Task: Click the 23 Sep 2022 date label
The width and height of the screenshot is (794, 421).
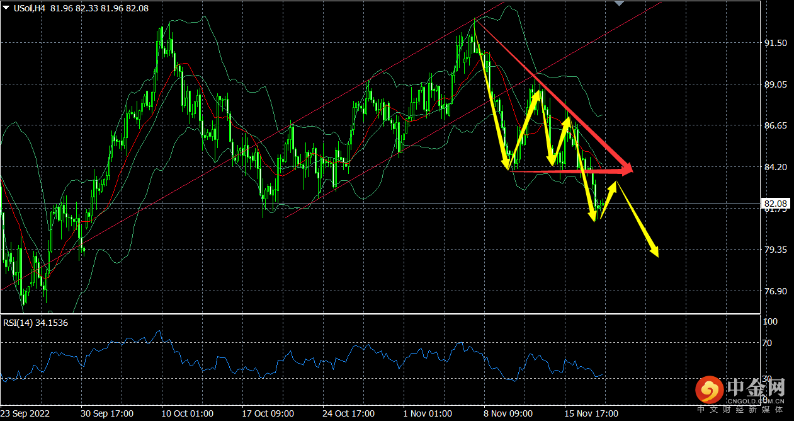Action: point(26,413)
